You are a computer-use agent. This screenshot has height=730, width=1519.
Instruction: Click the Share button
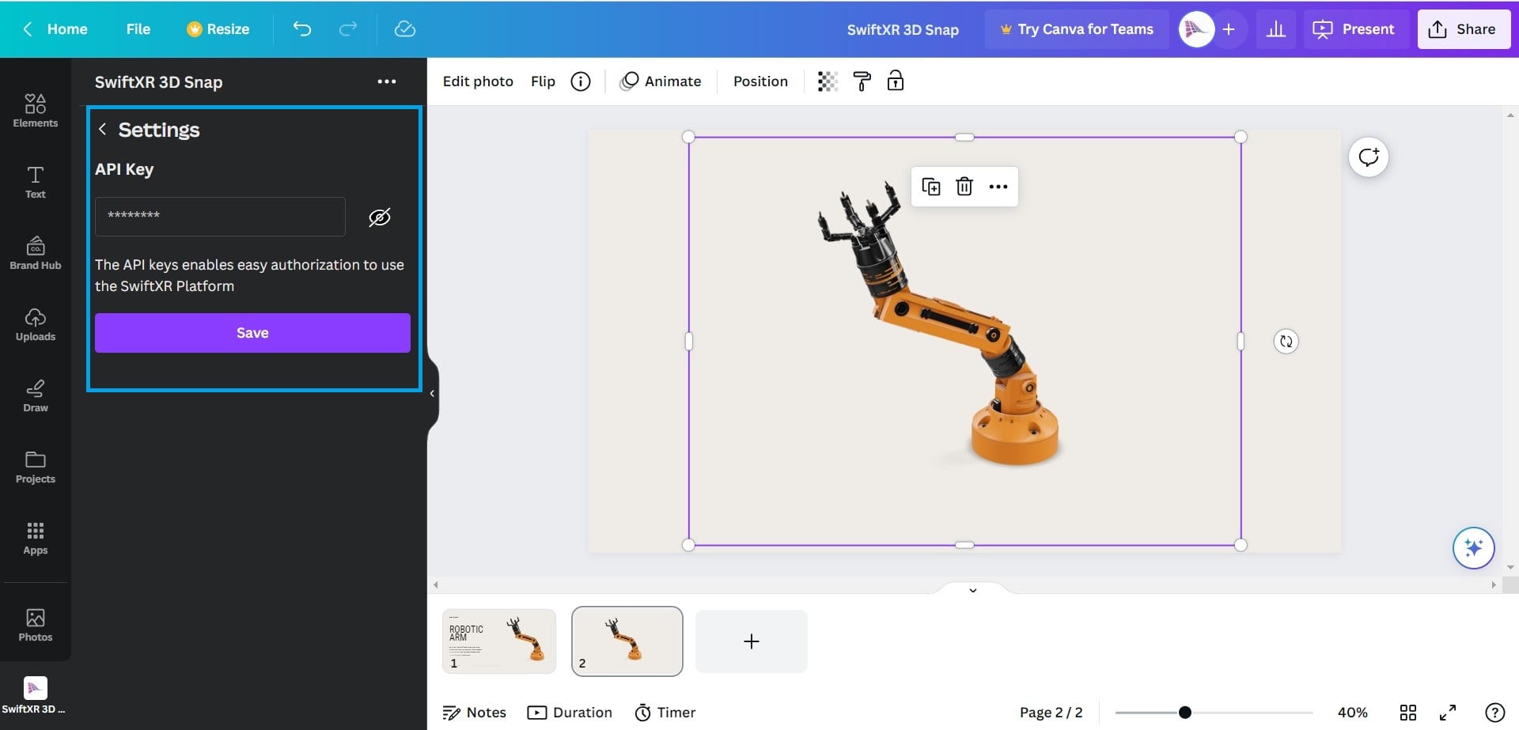coord(1463,29)
